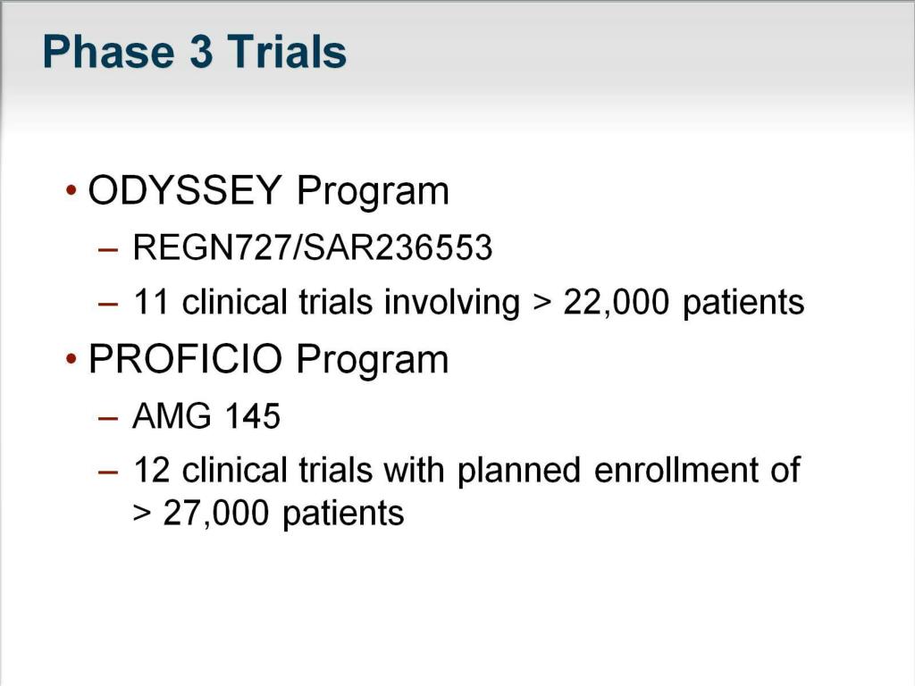Click the > 27,000 patients text
Image resolution: width=915 pixels, height=686 pixels.
(x=268, y=514)
